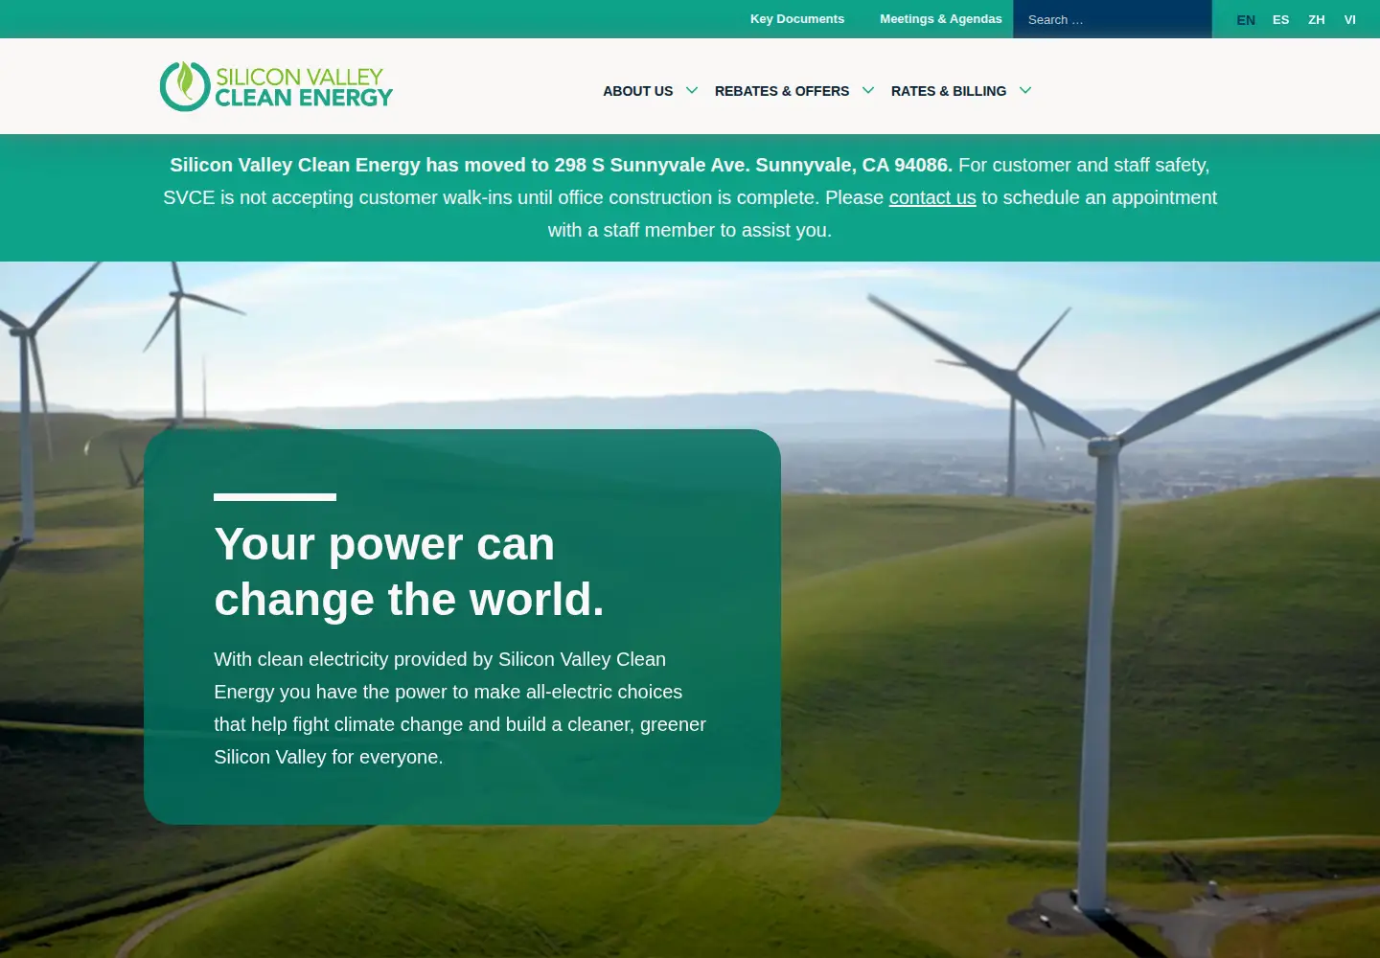This screenshot has width=1380, height=958.
Task: Open the Meetings & Agendas link
Action: [941, 19]
